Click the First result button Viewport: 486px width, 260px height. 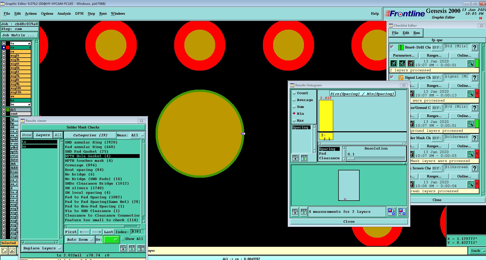(71, 232)
